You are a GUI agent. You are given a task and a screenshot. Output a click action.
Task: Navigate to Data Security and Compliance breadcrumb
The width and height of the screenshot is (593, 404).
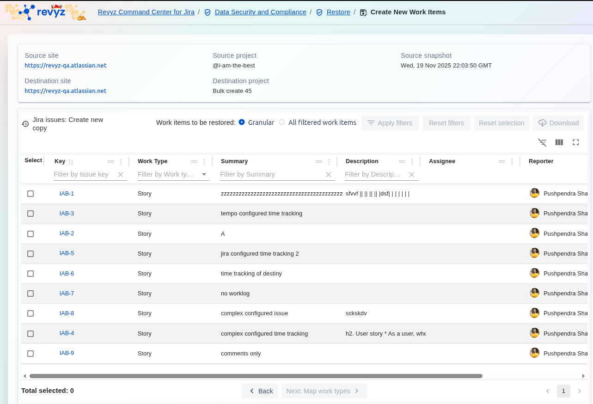coord(260,12)
